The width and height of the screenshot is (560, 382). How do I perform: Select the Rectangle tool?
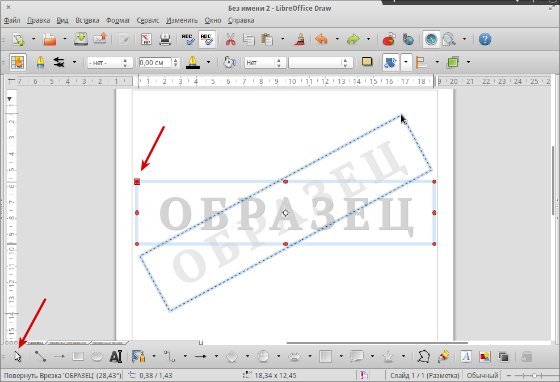point(78,356)
